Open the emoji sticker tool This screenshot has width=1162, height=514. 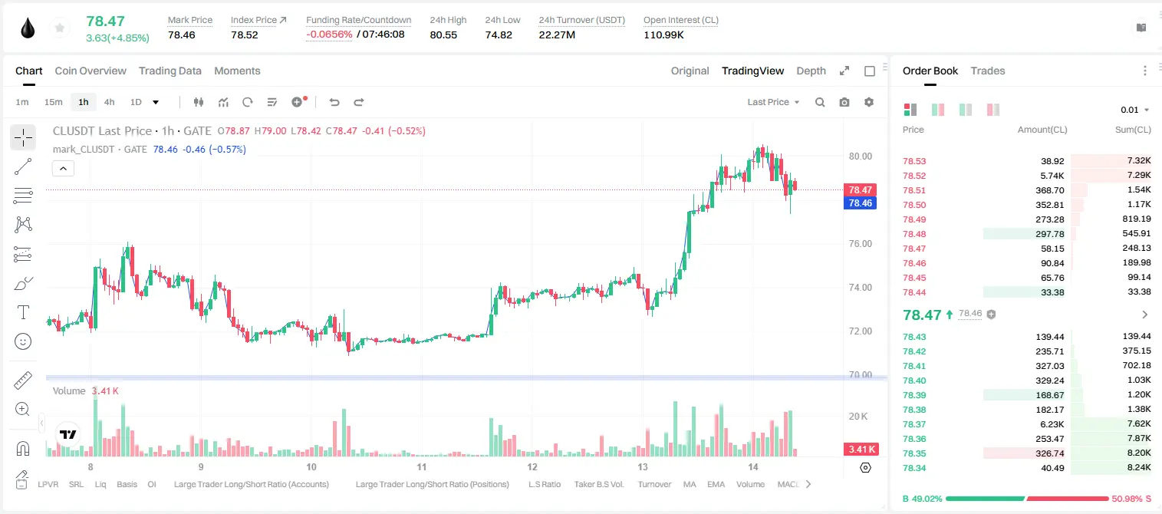point(23,341)
